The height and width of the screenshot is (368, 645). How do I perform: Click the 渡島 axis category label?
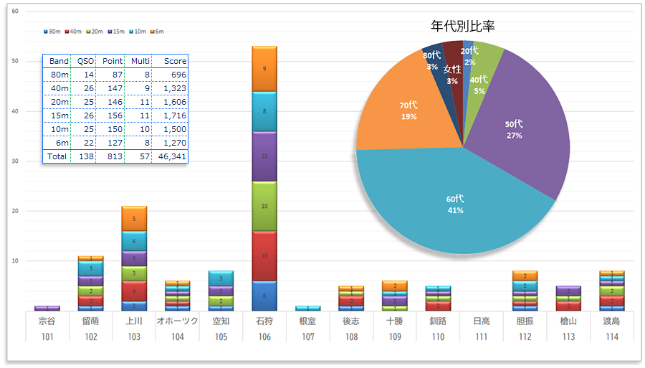click(611, 321)
